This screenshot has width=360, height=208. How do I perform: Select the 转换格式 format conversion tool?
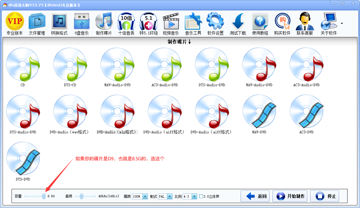(59, 23)
